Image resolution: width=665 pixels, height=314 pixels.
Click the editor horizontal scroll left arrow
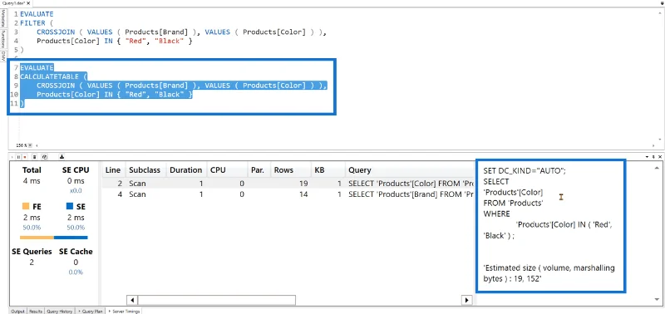tap(36, 145)
